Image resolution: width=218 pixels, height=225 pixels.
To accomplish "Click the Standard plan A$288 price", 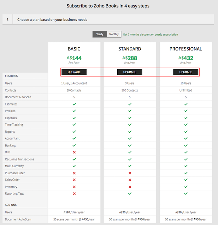I will tap(130, 58).
